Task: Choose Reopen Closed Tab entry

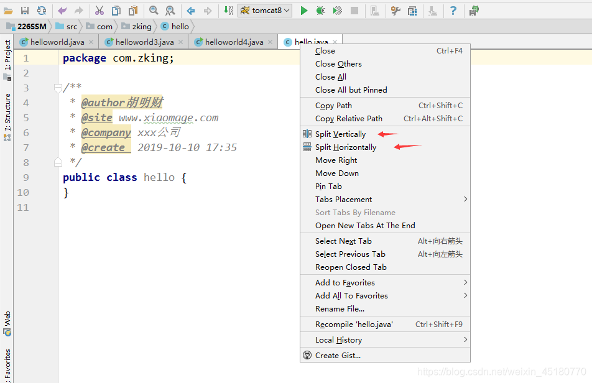Action: (x=385, y=267)
